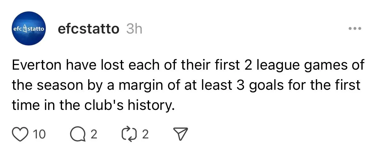Click the "statto" text in the avatar

(36, 29)
